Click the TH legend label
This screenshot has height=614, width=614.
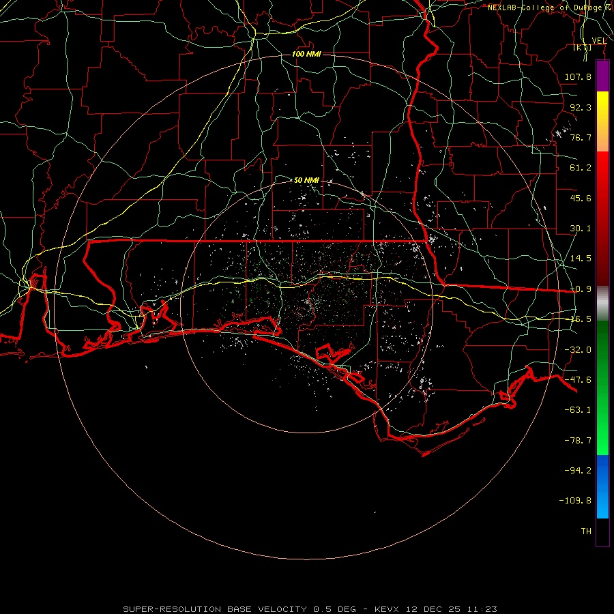(x=586, y=531)
